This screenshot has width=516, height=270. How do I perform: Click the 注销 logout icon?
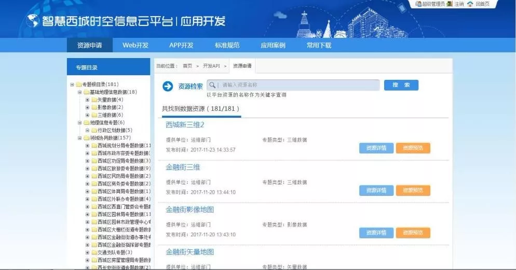(450, 4)
